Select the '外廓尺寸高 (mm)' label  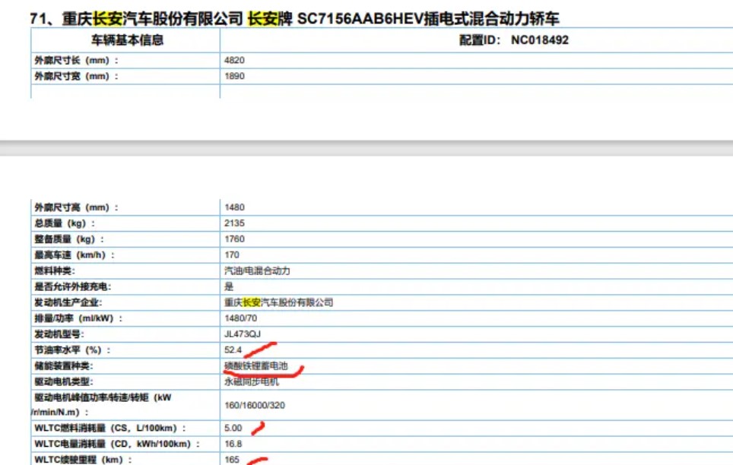(x=76, y=207)
